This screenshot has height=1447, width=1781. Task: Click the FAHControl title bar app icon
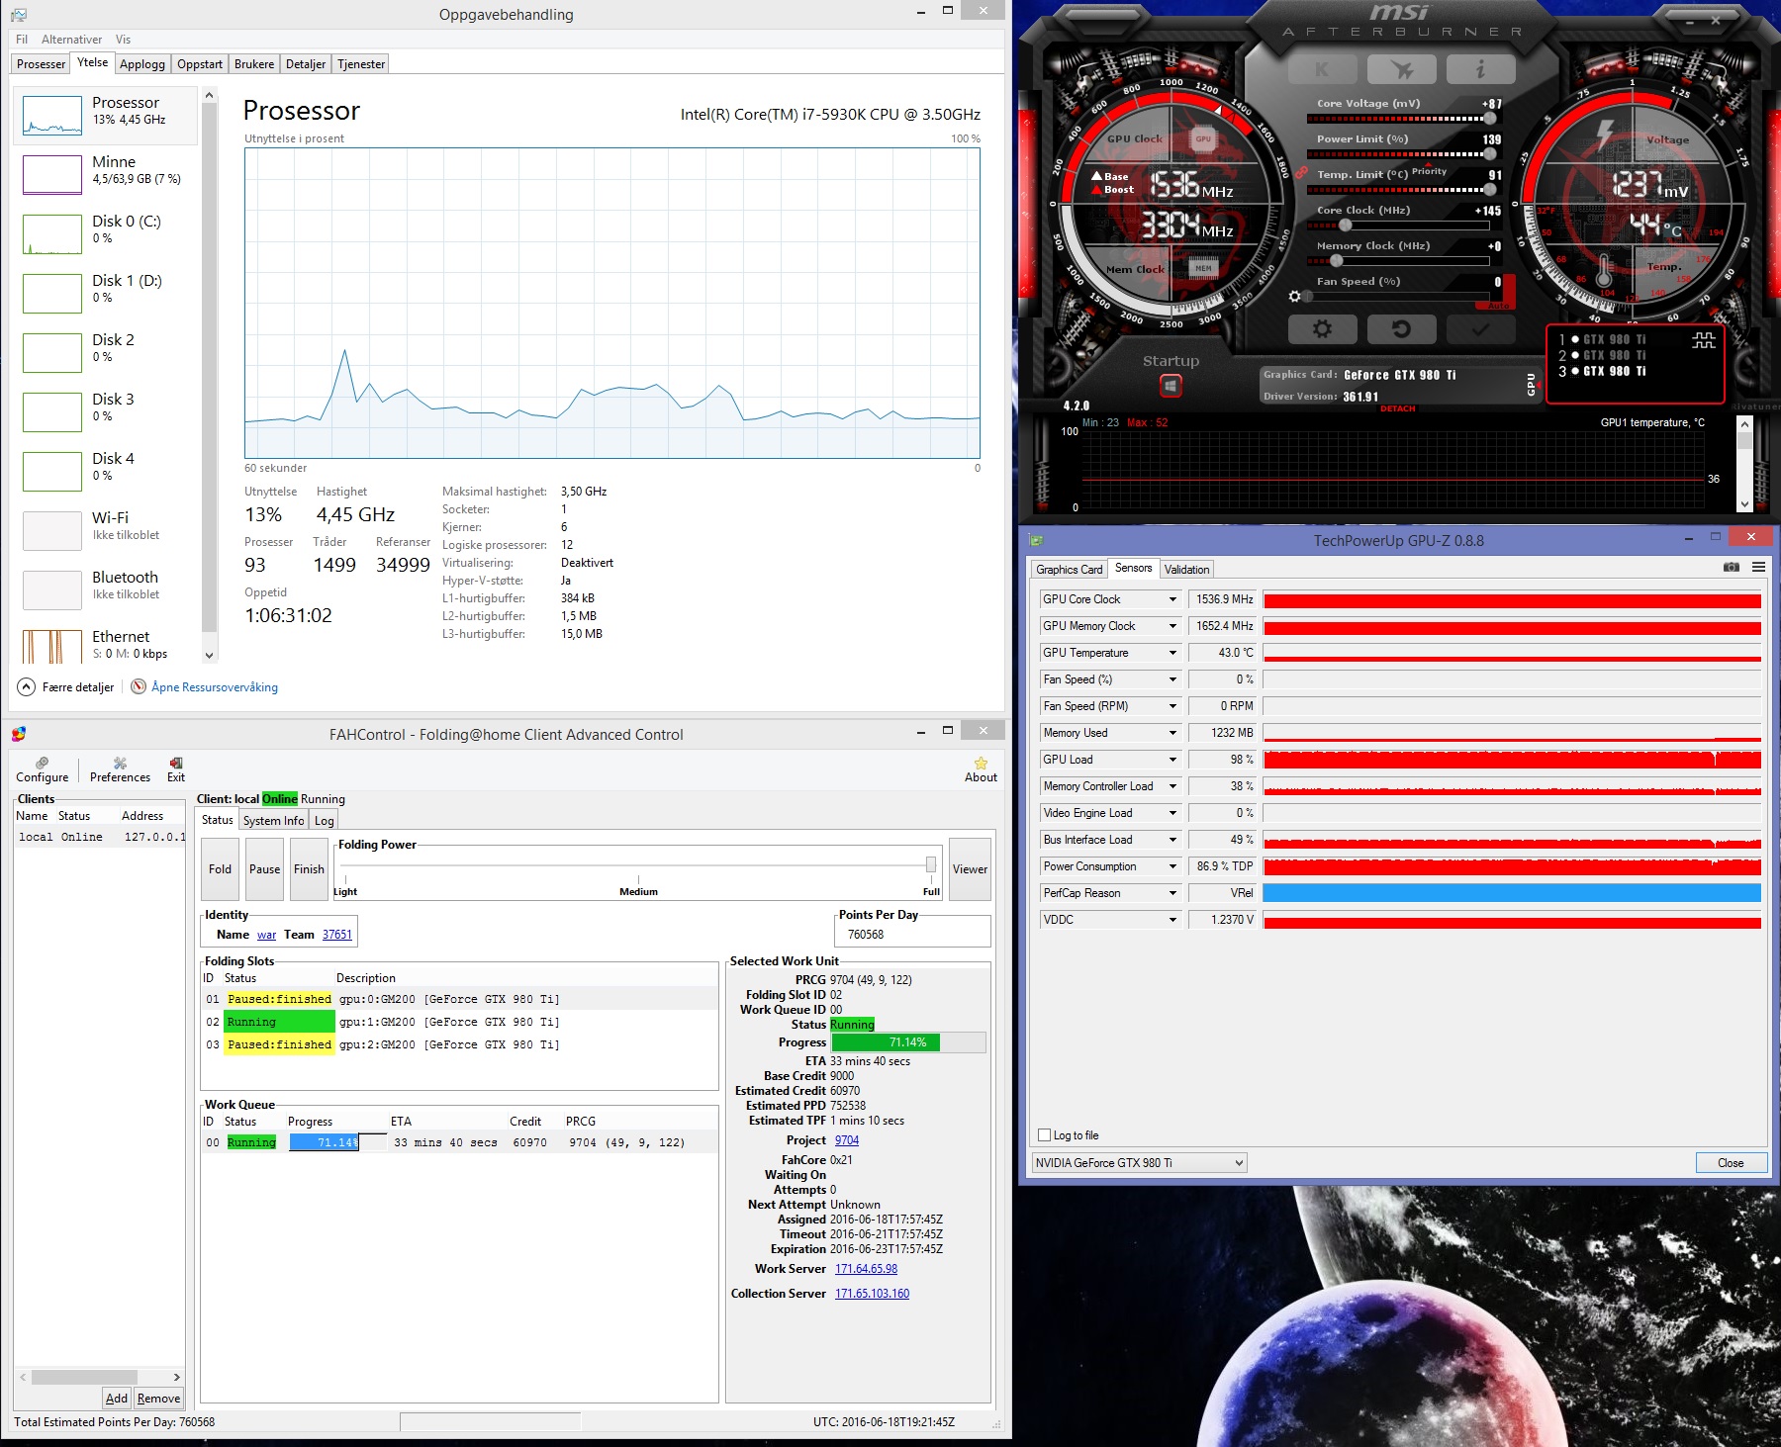coord(19,734)
